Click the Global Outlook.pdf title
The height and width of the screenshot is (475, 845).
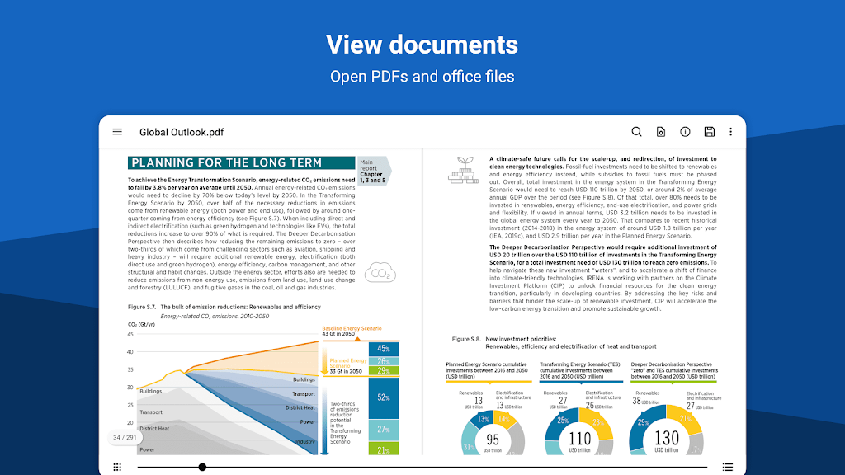[x=182, y=132]
